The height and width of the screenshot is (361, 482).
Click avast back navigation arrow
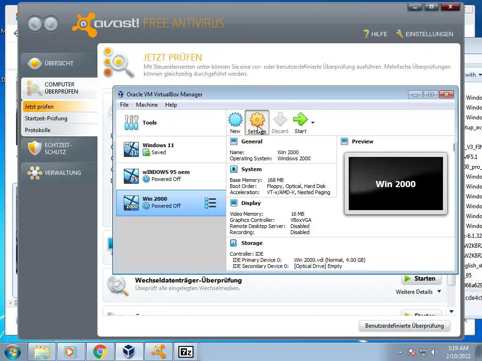[x=35, y=24]
